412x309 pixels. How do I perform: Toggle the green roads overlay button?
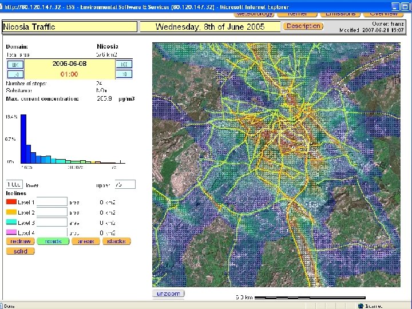53,241
